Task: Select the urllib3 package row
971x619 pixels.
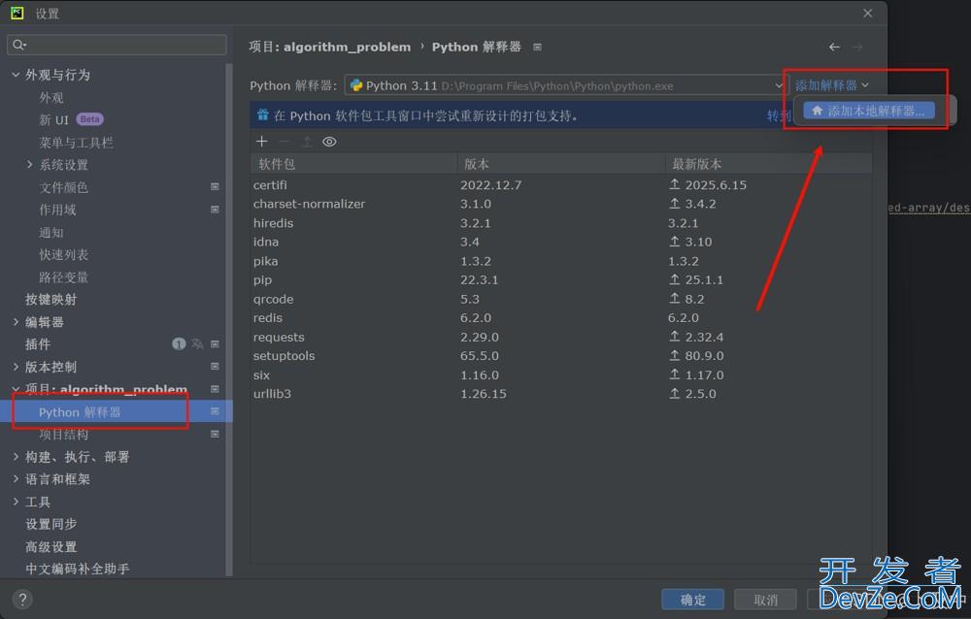Action: (x=561, y=394)
